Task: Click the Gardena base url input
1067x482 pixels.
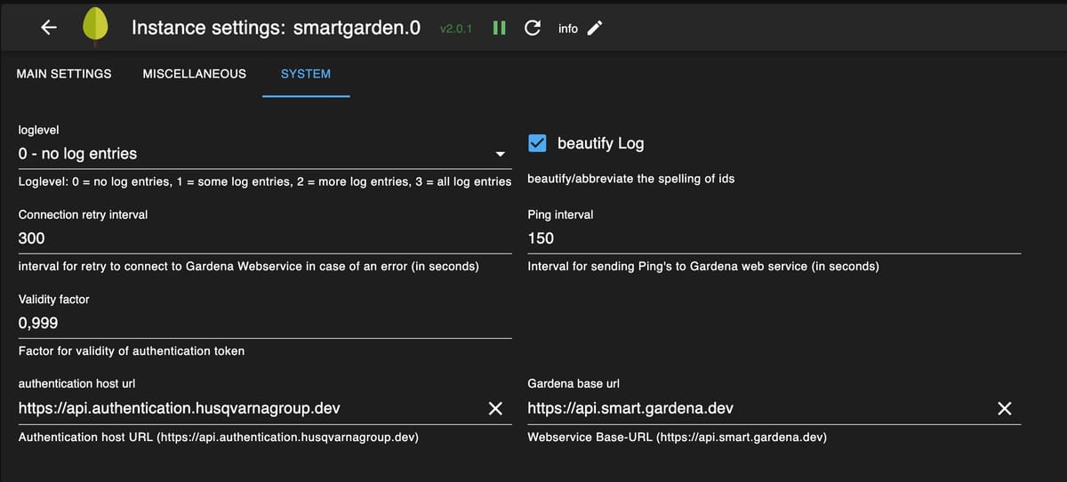Action: [x=760, y=409]
